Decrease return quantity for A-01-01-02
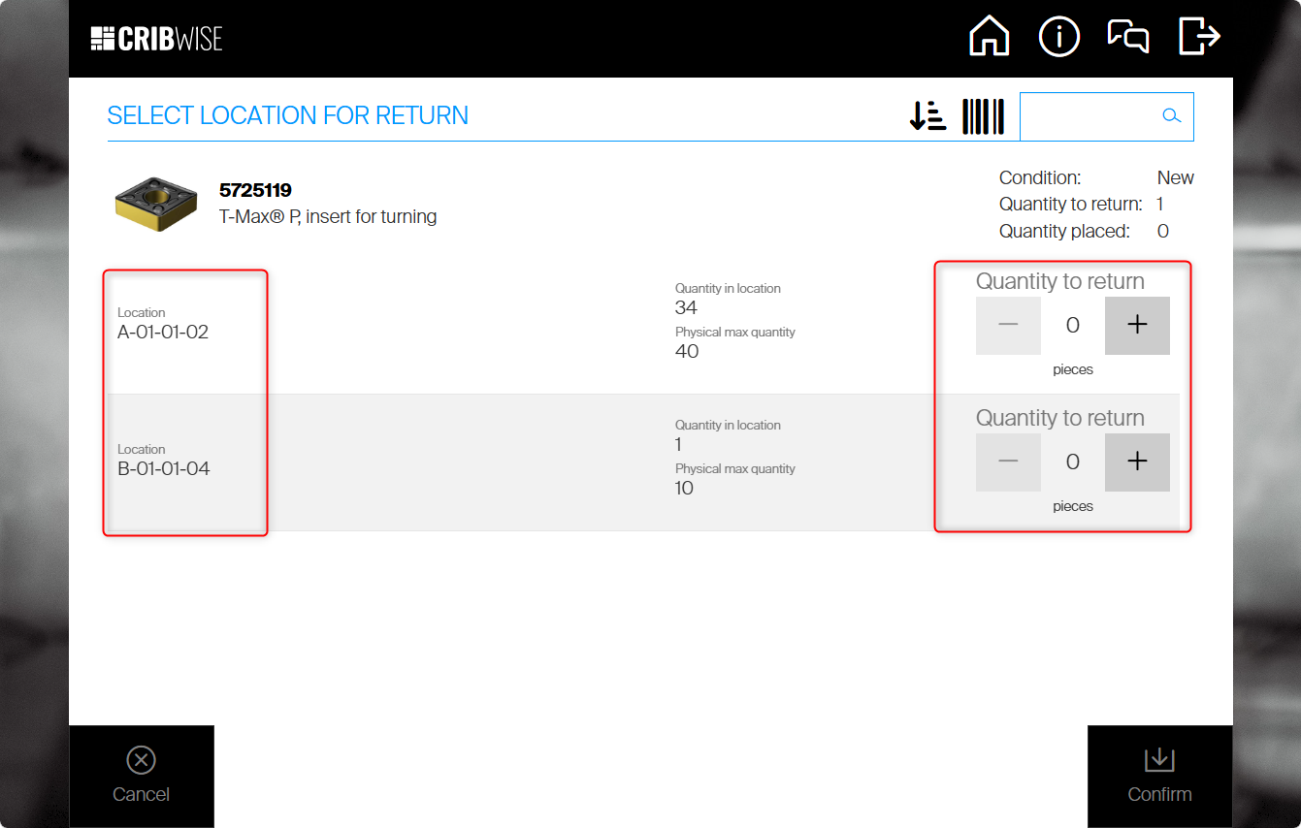The height and width of the screenshot is (828, 1301). (1008, 325)
